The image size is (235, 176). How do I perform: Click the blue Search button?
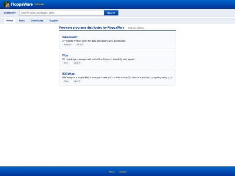coord(111,13)
